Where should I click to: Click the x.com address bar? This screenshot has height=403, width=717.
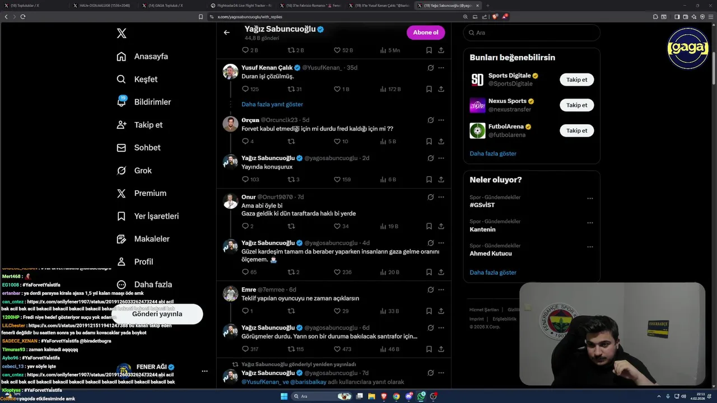click(x=333, y=17)
